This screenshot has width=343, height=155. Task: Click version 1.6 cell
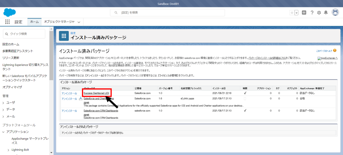pyautogui.click(x=161, y=99)
